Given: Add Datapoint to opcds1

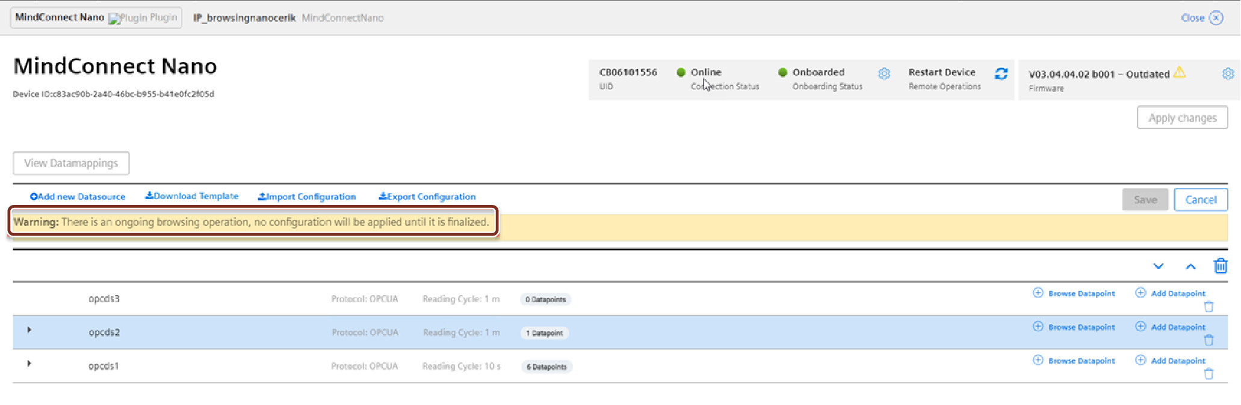Looking at the screenshot, I should tap(1171, 361).
